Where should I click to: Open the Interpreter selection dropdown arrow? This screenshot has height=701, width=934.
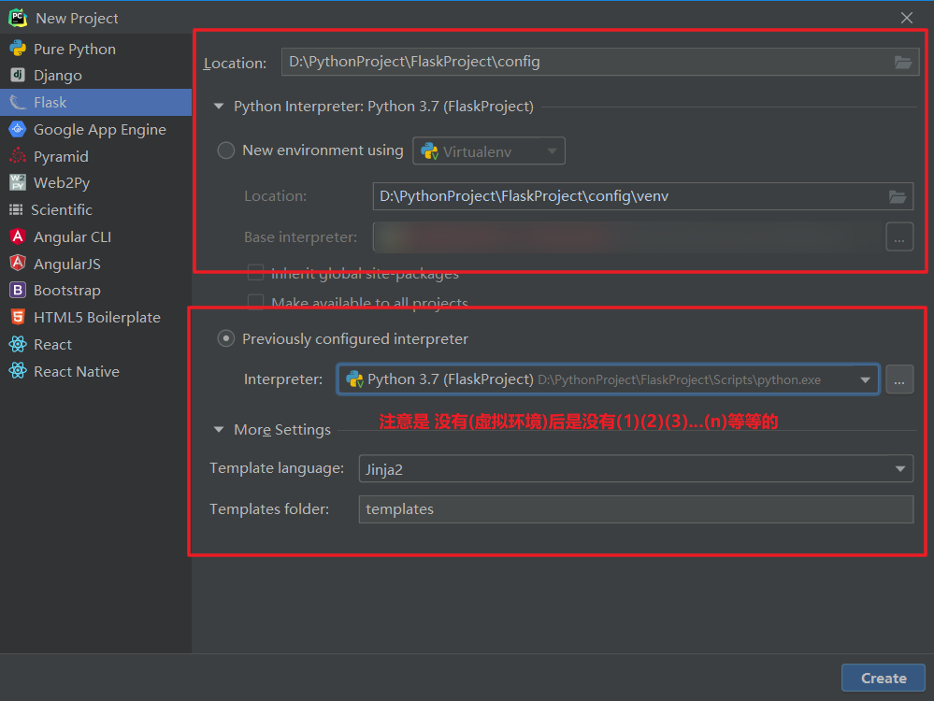click(865, 380)
